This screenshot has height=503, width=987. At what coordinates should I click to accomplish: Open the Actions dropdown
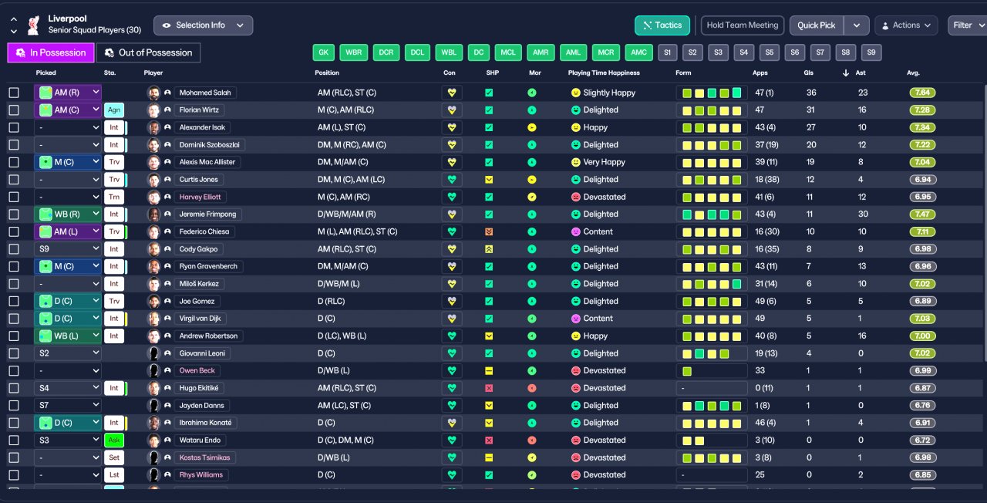click(906, 25)
